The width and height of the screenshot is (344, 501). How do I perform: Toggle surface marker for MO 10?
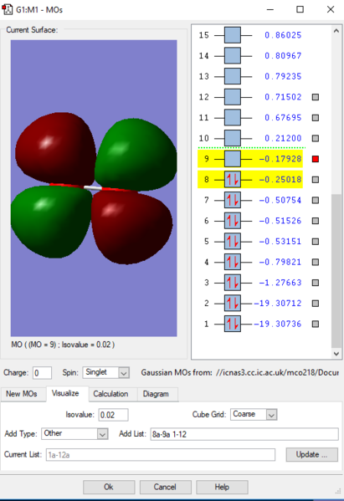[x=316, y=138]
